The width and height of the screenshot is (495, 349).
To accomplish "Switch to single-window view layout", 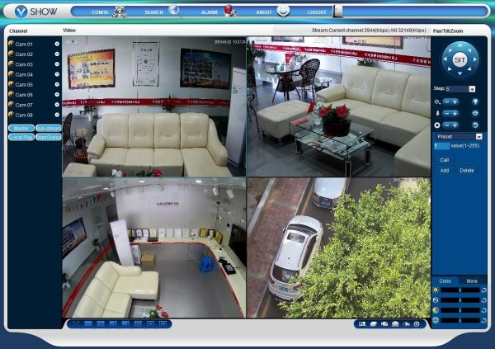I will point(87,324).
